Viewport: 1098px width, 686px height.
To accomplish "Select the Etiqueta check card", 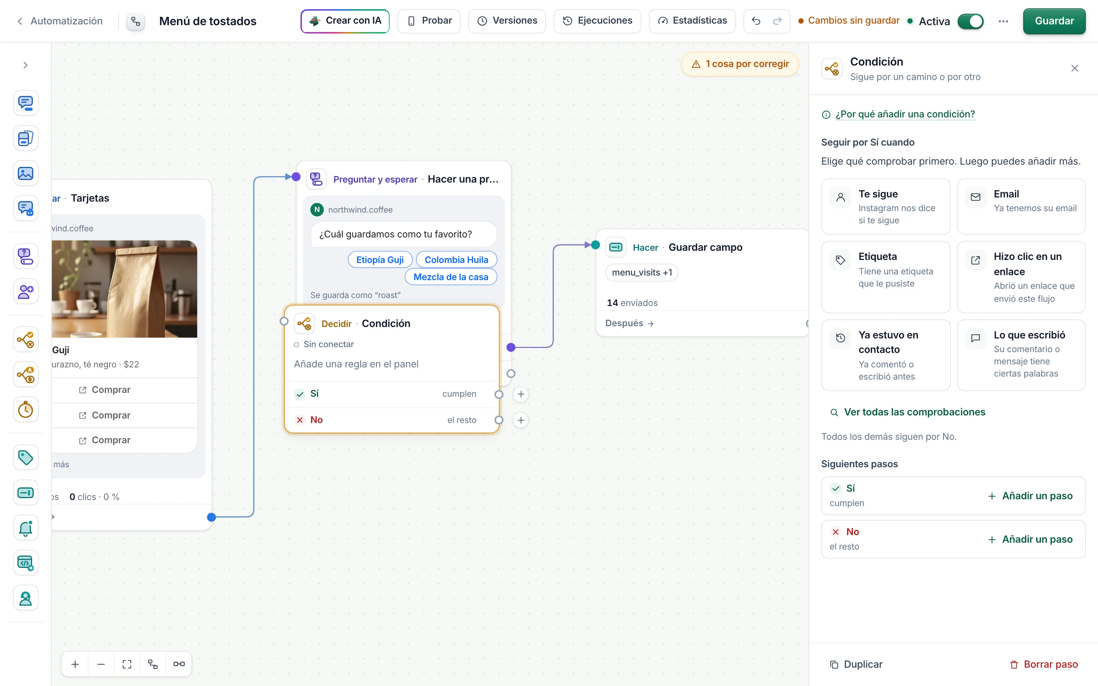I will click(x=886, y=277).
